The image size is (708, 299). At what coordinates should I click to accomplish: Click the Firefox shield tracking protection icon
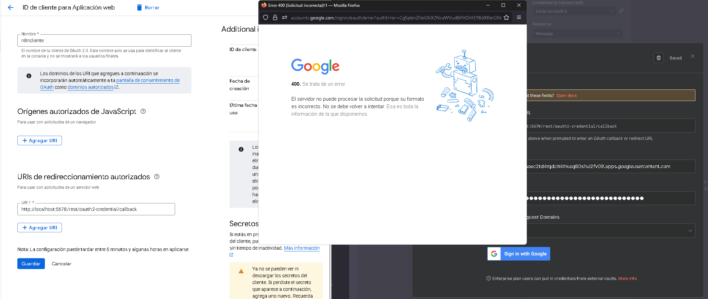pyautogui.click(x=266, y=17)
